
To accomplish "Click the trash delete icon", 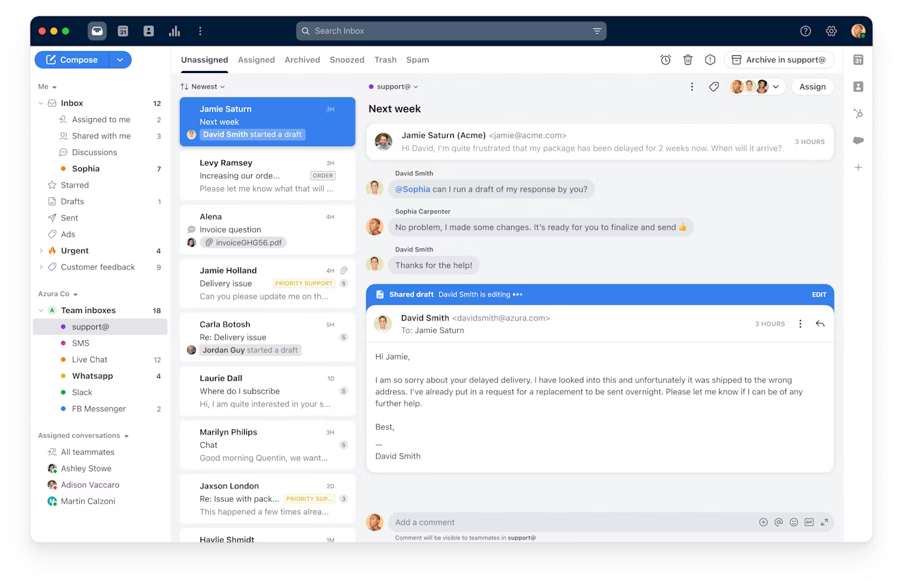I will click(x=688, y=60).
